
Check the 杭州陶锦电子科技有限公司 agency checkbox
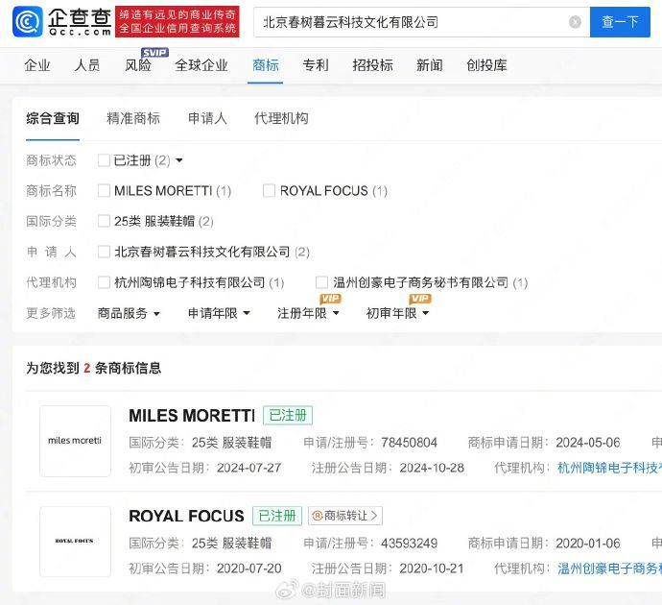[x=104, y=282]
